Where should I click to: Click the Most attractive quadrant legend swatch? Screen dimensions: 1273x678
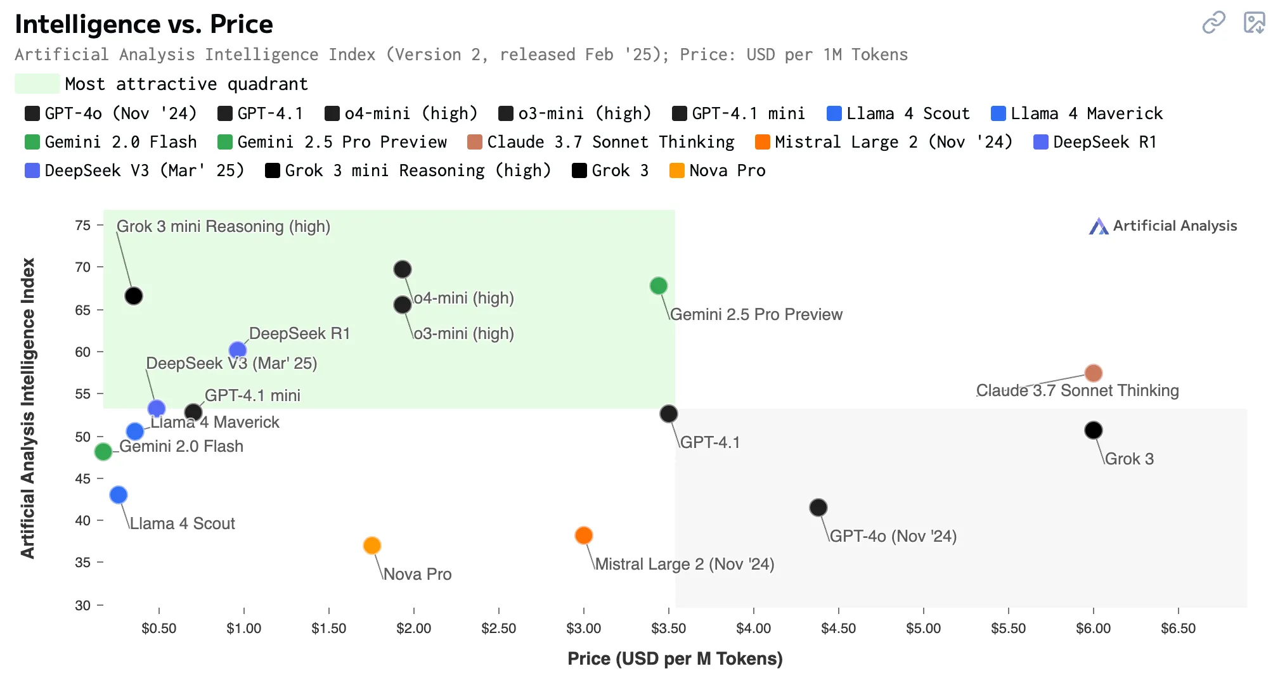click(37, 84)
